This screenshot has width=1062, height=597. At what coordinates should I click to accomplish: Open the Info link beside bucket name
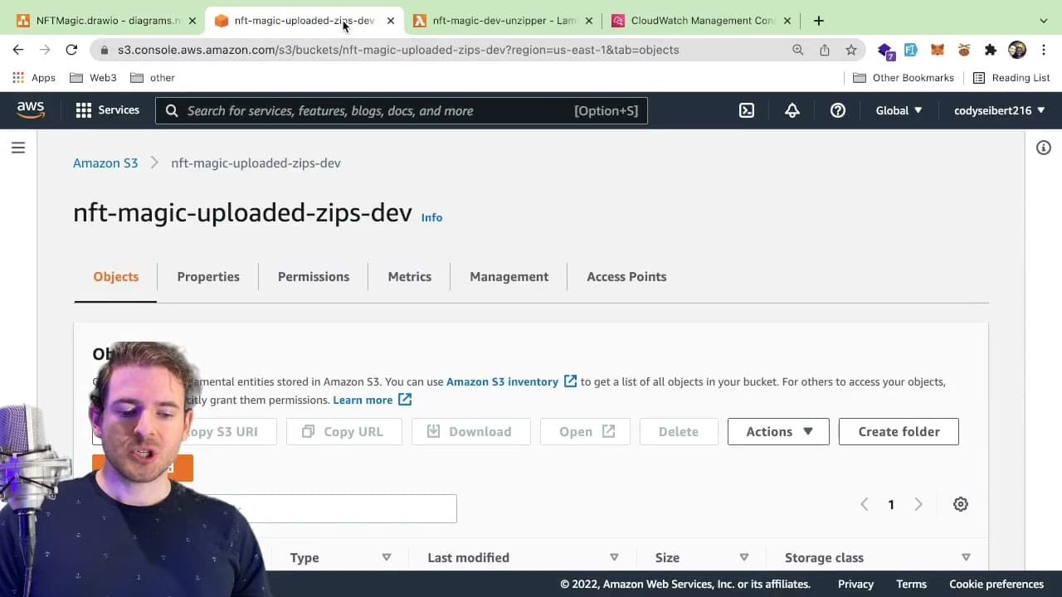[x=431, y=217]
